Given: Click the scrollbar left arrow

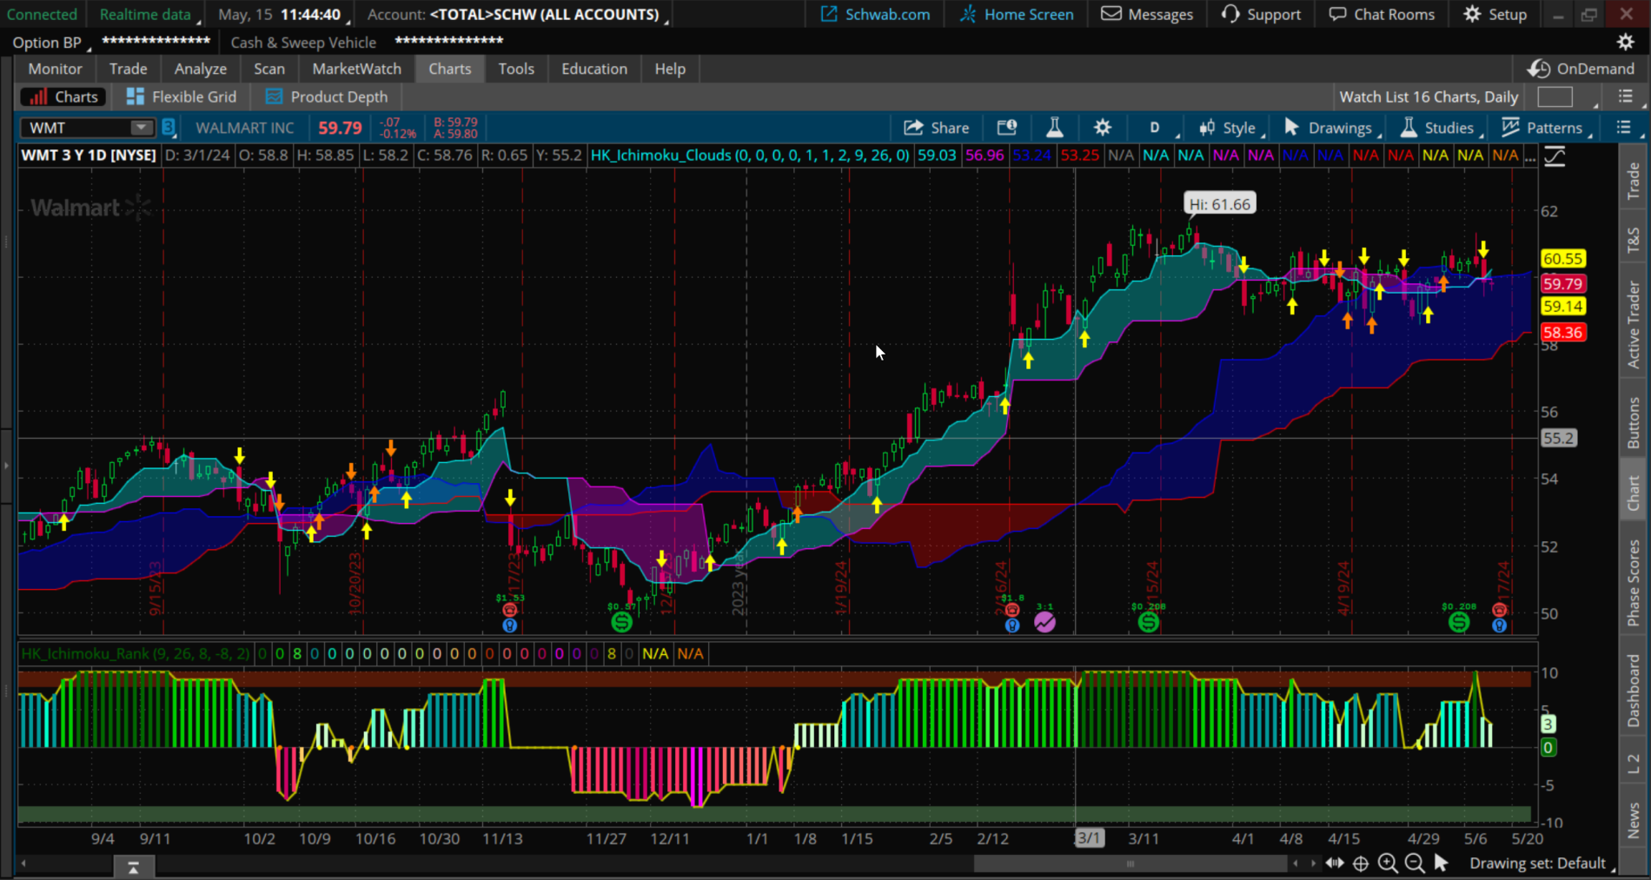Looking at the screenshot, I should tap(23, 863).
